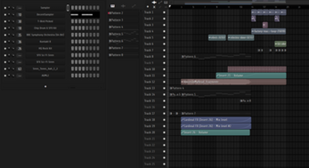Mute the HQ Rock Kit channel
The width and height of the screenshot is (309, 168).
coord(5,48)
